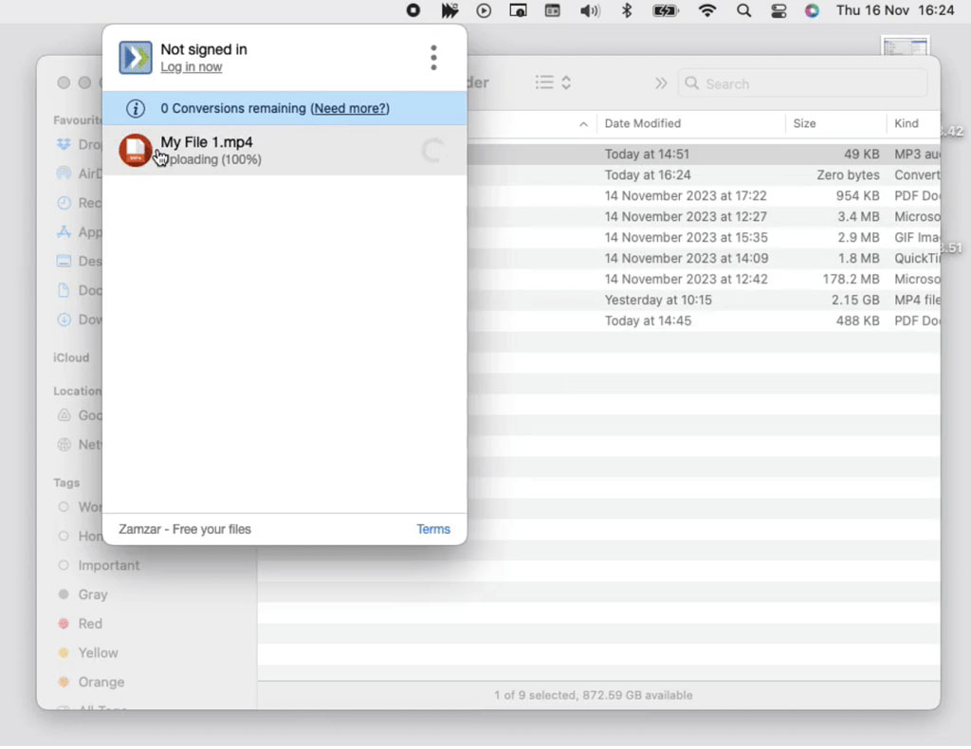The image size is (971, 749).
Task: Open the Zamzar three-dot options menu
Action: click(x=433, y=58)
